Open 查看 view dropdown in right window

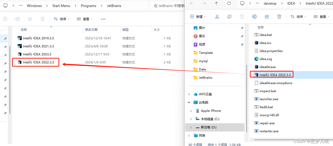(x=321, y=17)
